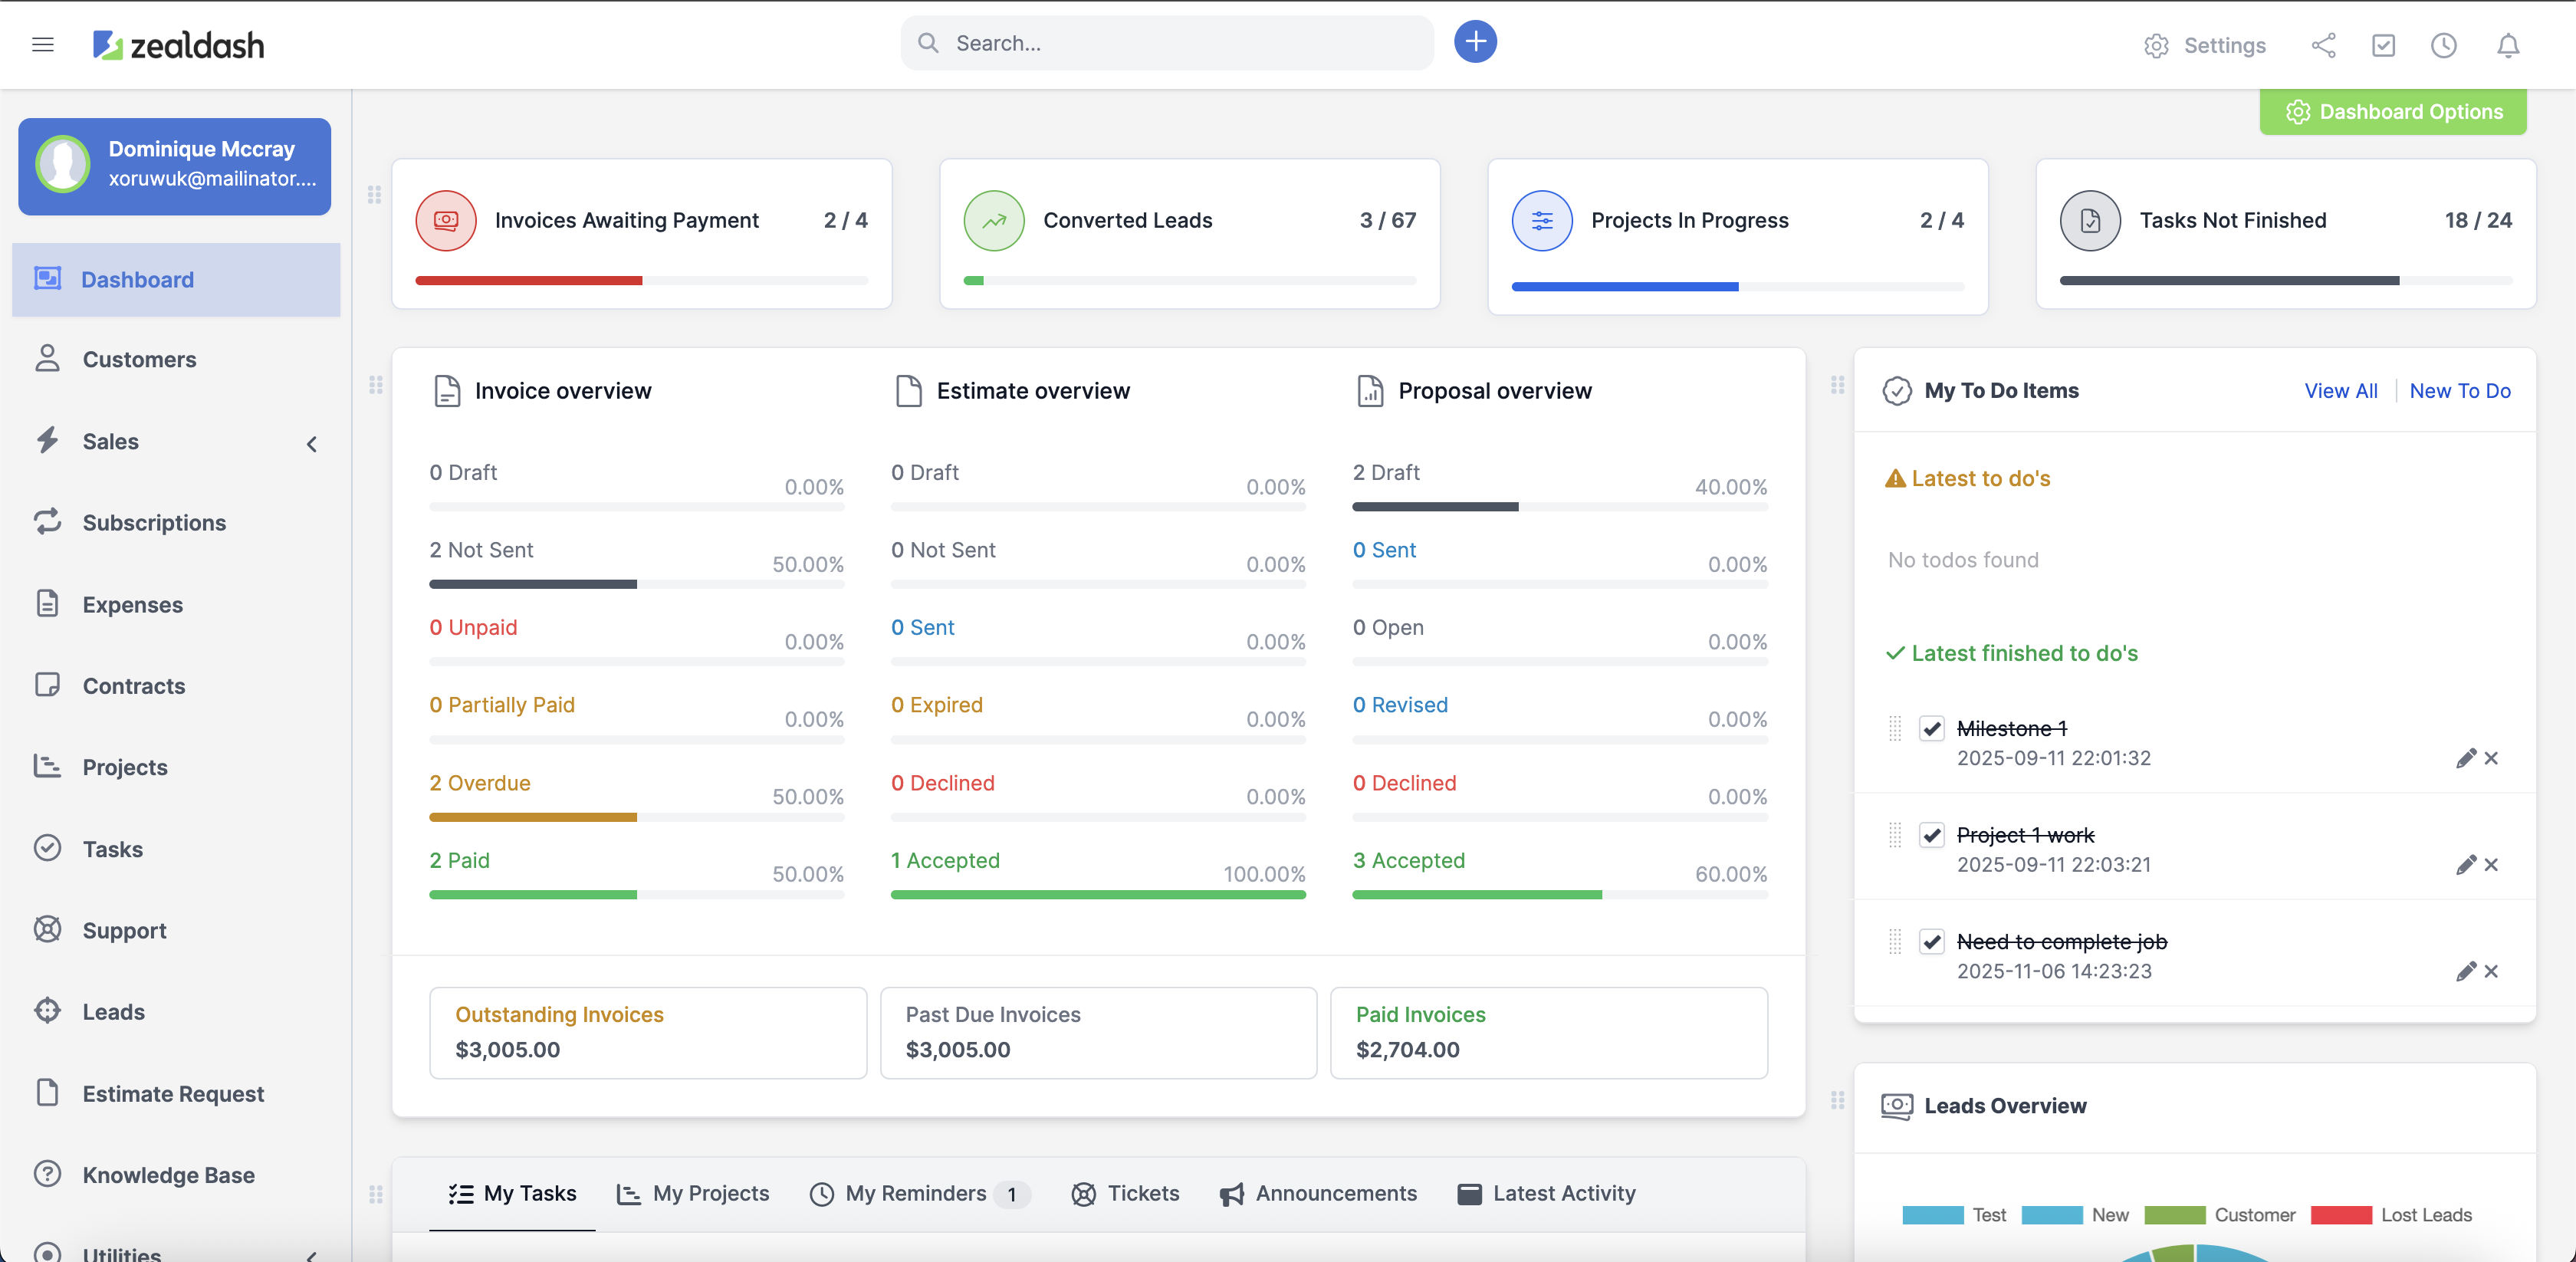Toggle the Milestone 1 checkbox

tap(1932, 728)
